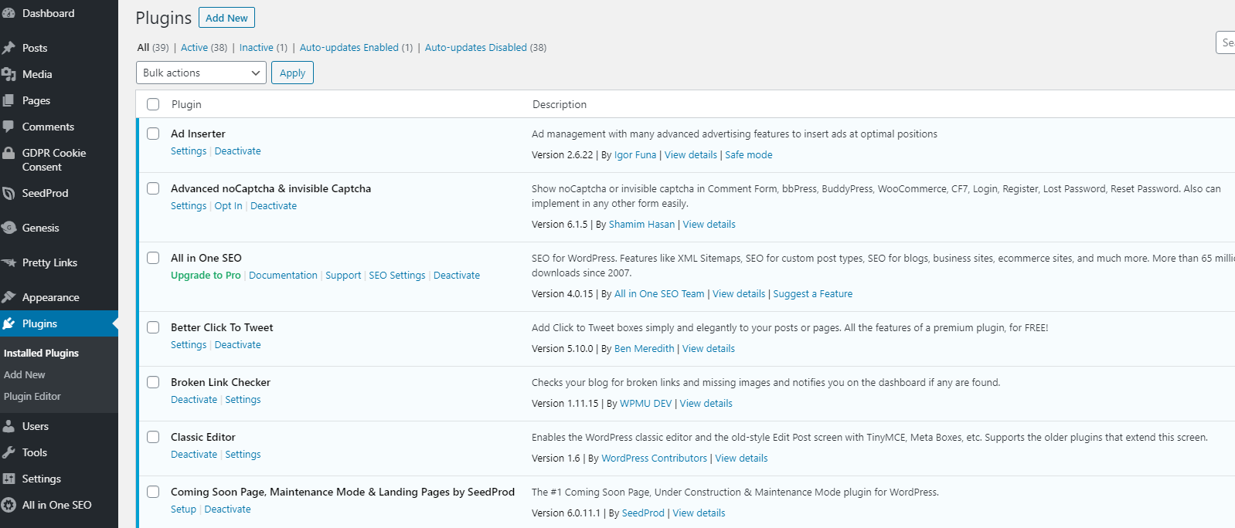This screenshot has height=528, width=1235.
Task: Deactivate Advanced noCaptcha & invisible Captcha
Action: click(274, 206)
